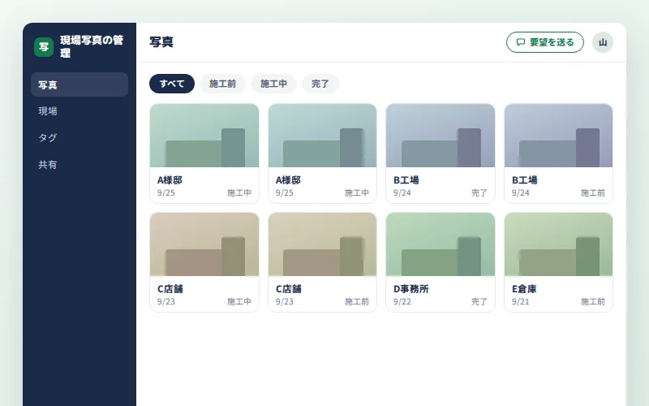Open the E倉庫 photo thumbnail
Screen dimensions: 649x406
[x=558, y=244]
